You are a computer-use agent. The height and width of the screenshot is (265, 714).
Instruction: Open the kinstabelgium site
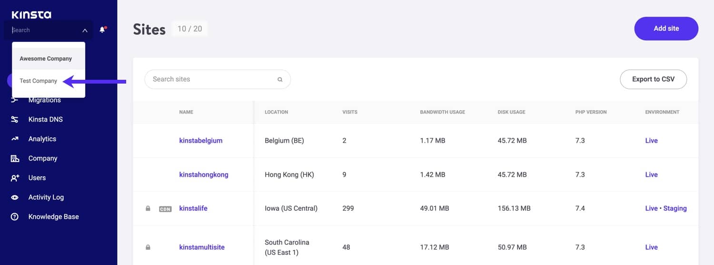pyautogui.click(x=201, y=141)
